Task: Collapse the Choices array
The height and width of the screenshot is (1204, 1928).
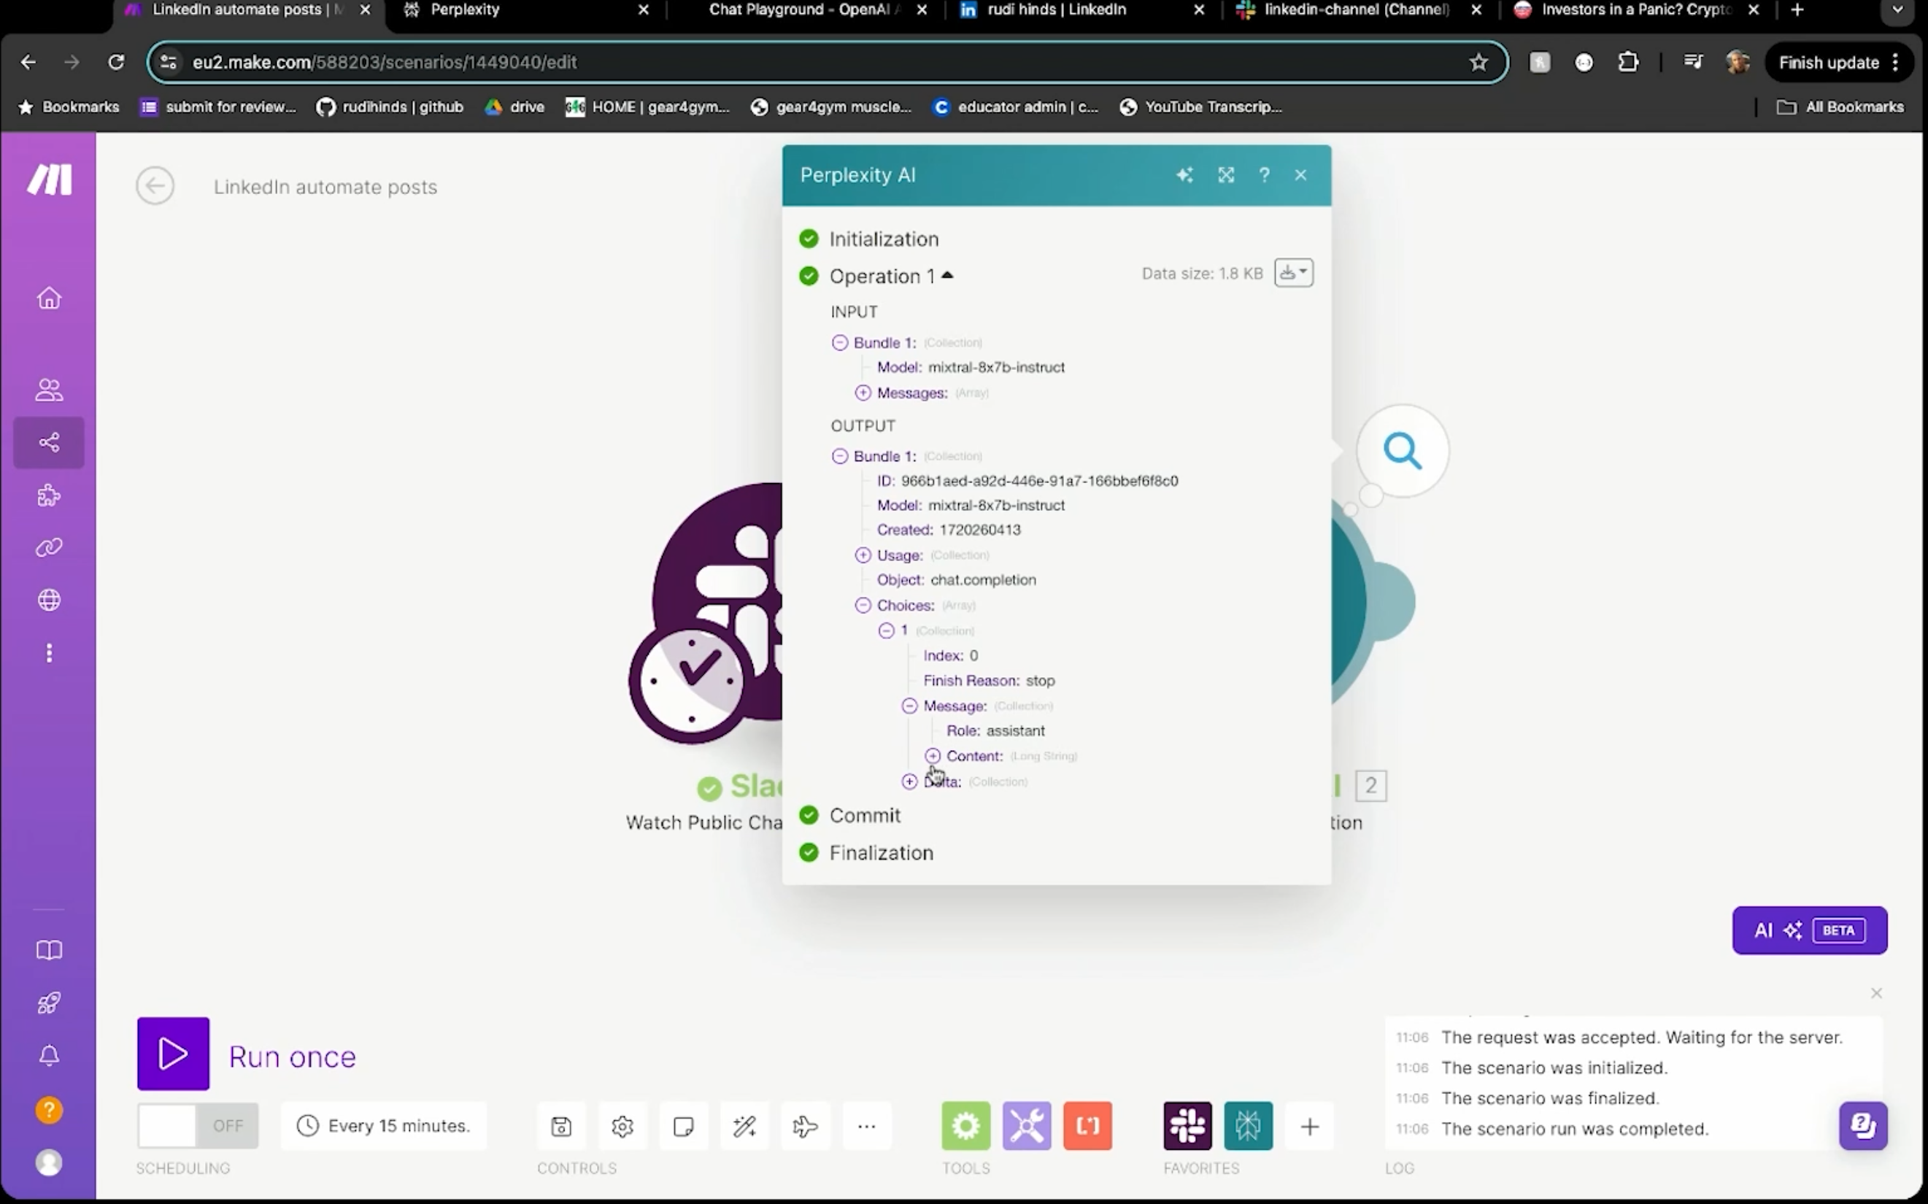Action: tap(863, 605)
